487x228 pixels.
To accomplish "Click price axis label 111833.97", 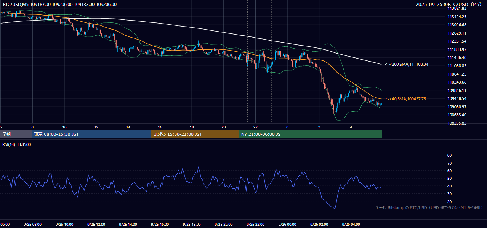I will (x=457, y=49).
